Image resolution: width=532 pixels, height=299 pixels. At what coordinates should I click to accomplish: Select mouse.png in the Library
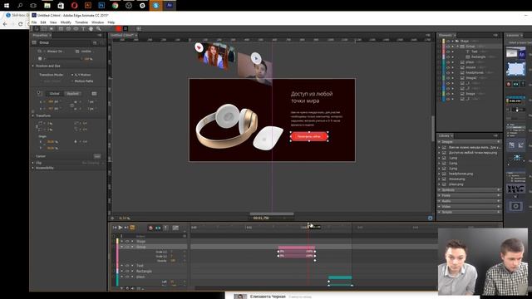coord(456,179)
